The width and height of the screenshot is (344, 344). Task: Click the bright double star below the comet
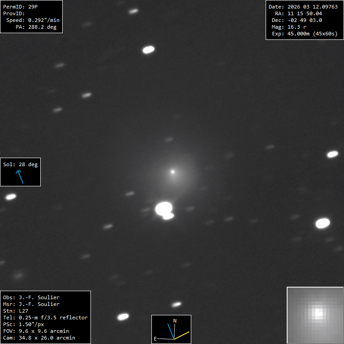click(x=164, y=210)
